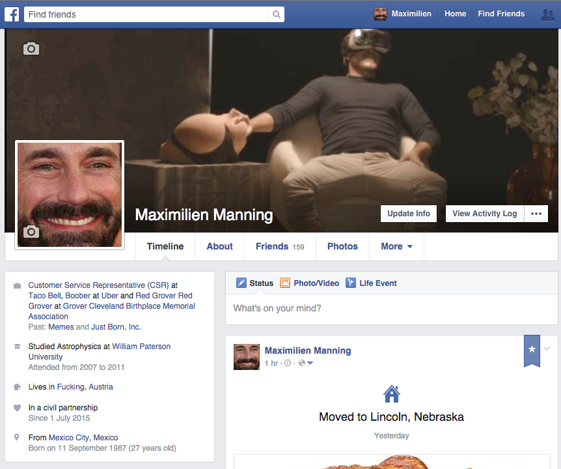Click 'Since 1 July 2015' text
Viewport: 561px width, 469px height.
(x=59, y=418)
